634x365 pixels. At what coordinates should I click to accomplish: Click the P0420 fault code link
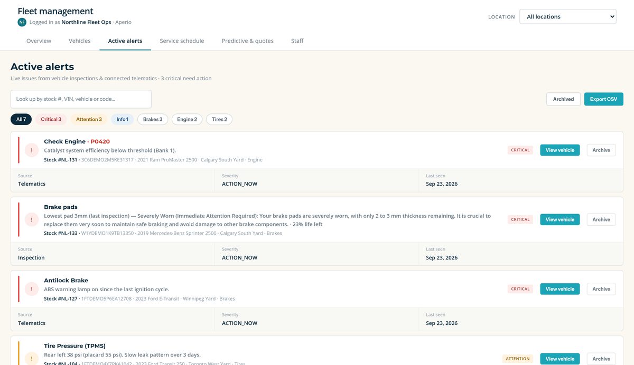pyautogui.click(x=100, y=141)
